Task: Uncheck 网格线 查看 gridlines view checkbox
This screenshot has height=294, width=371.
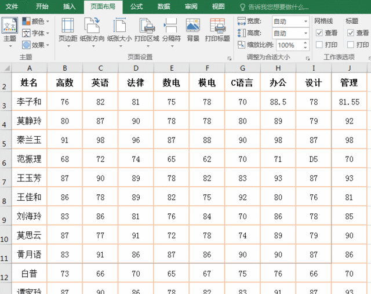Action: 319,33
